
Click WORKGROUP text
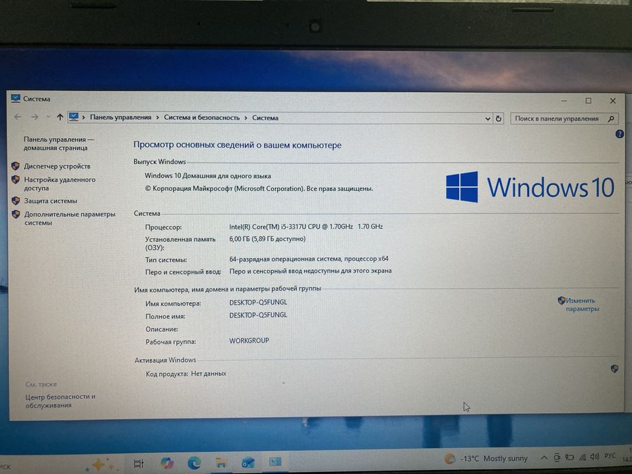[x=249, y=341]
